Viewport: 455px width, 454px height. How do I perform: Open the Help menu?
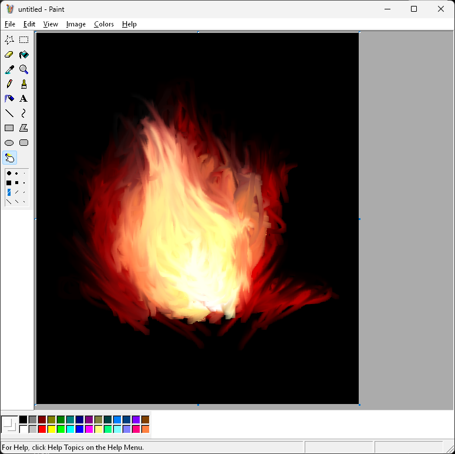point(129,24)
